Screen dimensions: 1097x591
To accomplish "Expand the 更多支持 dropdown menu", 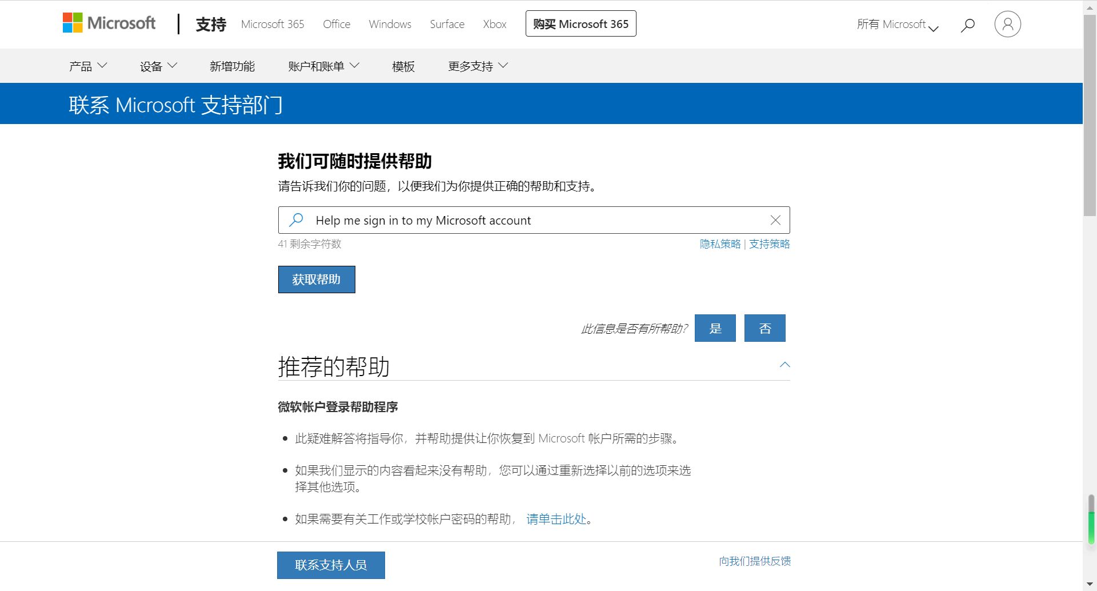I will [478, 66].
